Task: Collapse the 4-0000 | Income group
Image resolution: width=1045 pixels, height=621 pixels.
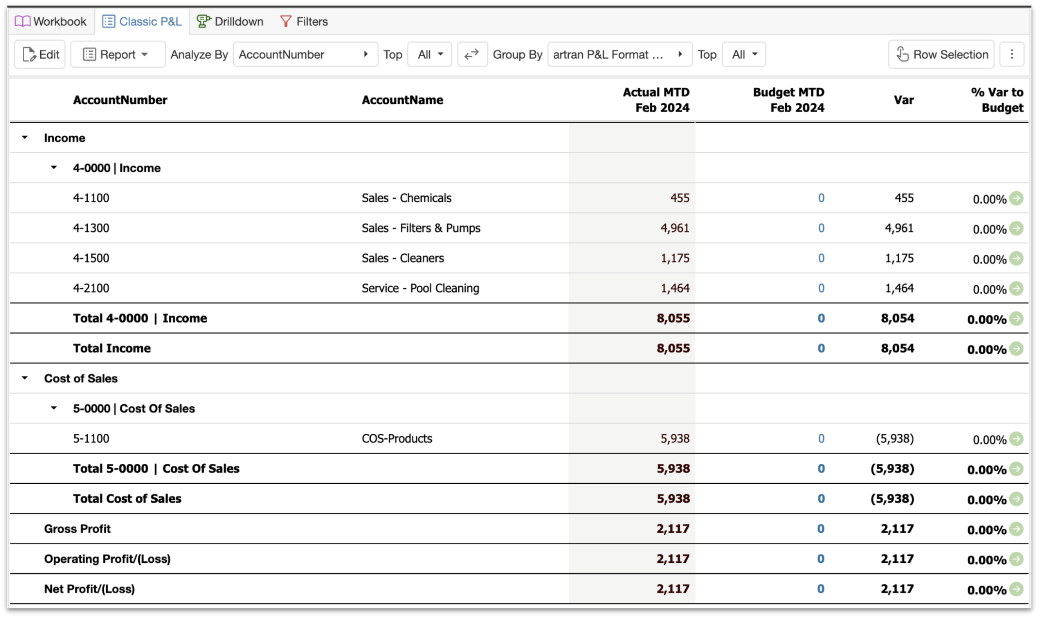Action: point(54,168)
